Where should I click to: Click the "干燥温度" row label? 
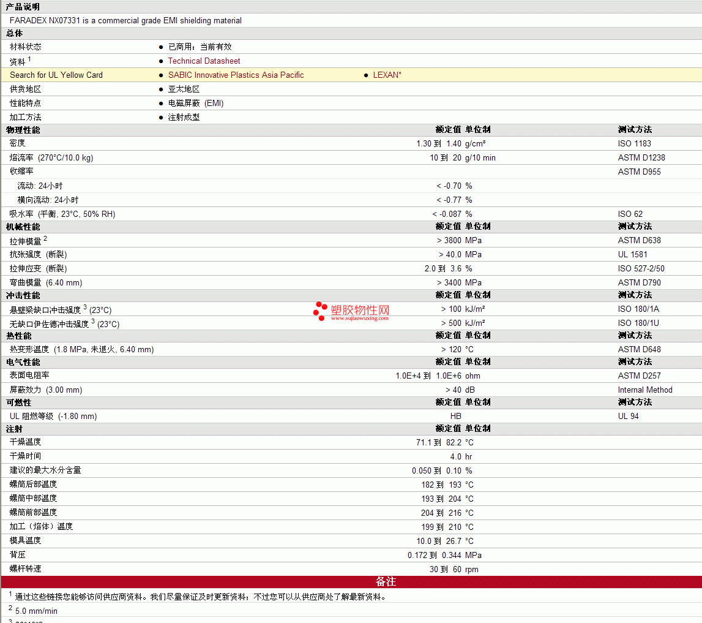(26, 442)
